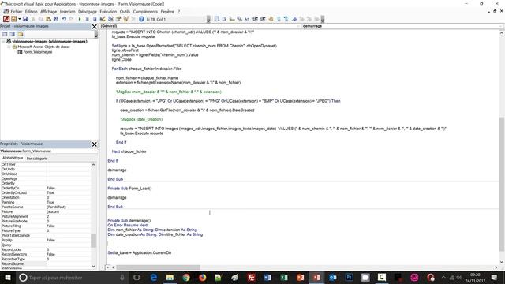Click the Complete Word icon
The width and height of the screenshot is (505, 284).
(x=247, y=19)
